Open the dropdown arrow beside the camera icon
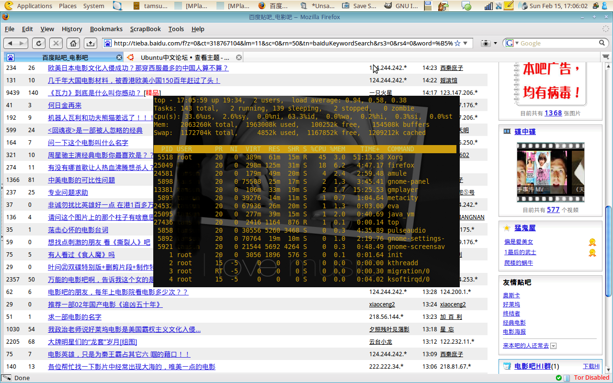The width and height of the screenshot is (613, 383). pyautogui.click(x=495, y=43)
